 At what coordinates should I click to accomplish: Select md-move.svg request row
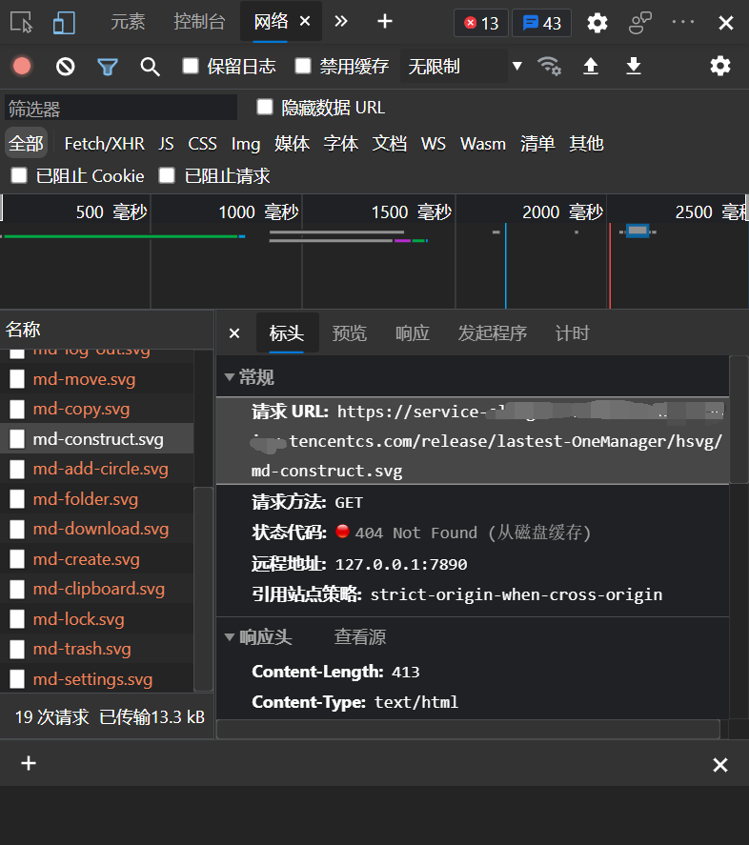pyautogui.click(x=97, y=379)
